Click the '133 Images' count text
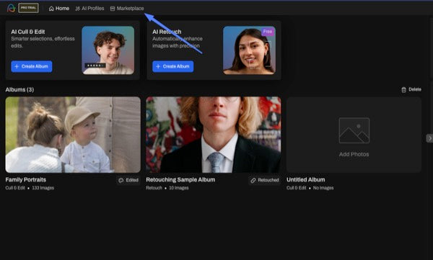 click(43, 188)
